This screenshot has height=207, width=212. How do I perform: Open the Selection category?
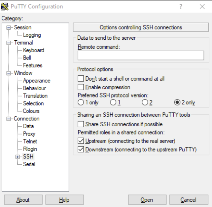(x=33, y=103)
